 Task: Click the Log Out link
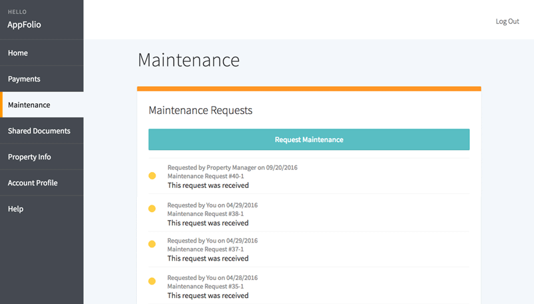[507, 21]
